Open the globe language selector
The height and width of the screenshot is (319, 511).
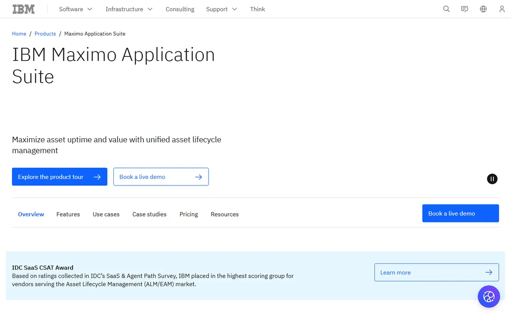[x=483, y=9]
